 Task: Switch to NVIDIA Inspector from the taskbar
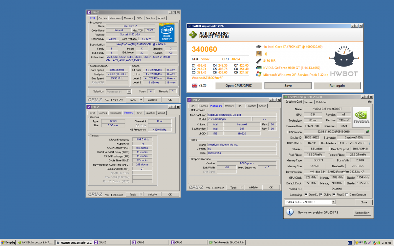[35, 243]
